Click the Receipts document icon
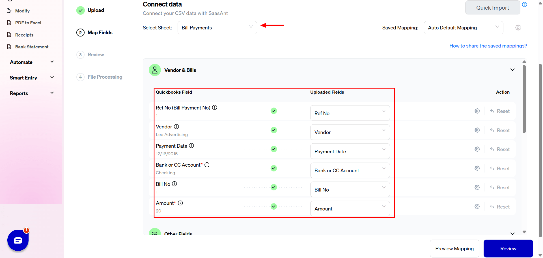The image size is (543, 258). [x=9, y=35]
